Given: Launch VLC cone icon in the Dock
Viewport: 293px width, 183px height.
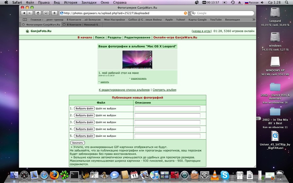Looking at the screenshot, I should click(215, 175).
